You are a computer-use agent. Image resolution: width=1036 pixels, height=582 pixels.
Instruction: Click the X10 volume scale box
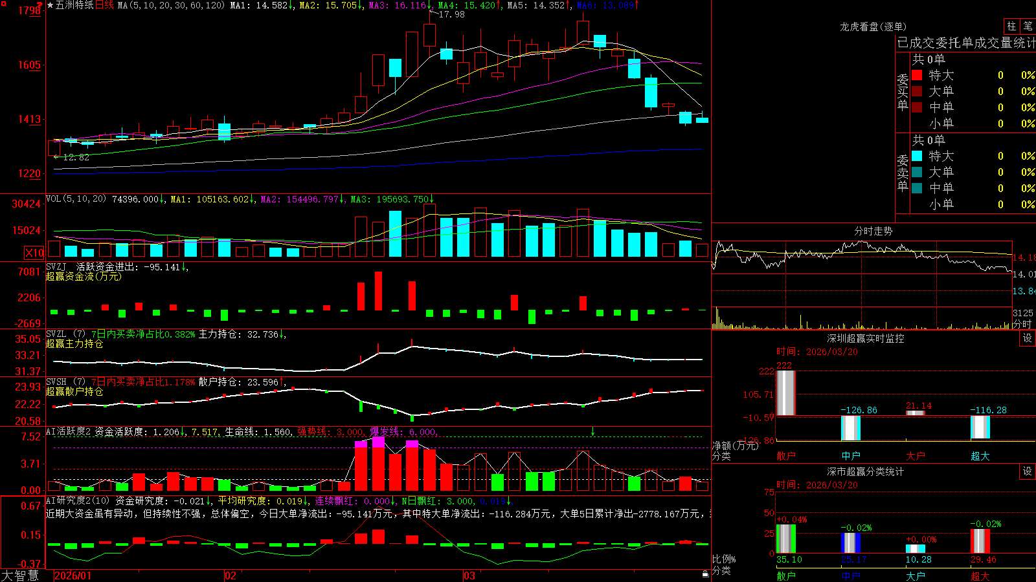pyautogui.click(x=34, y=253)
